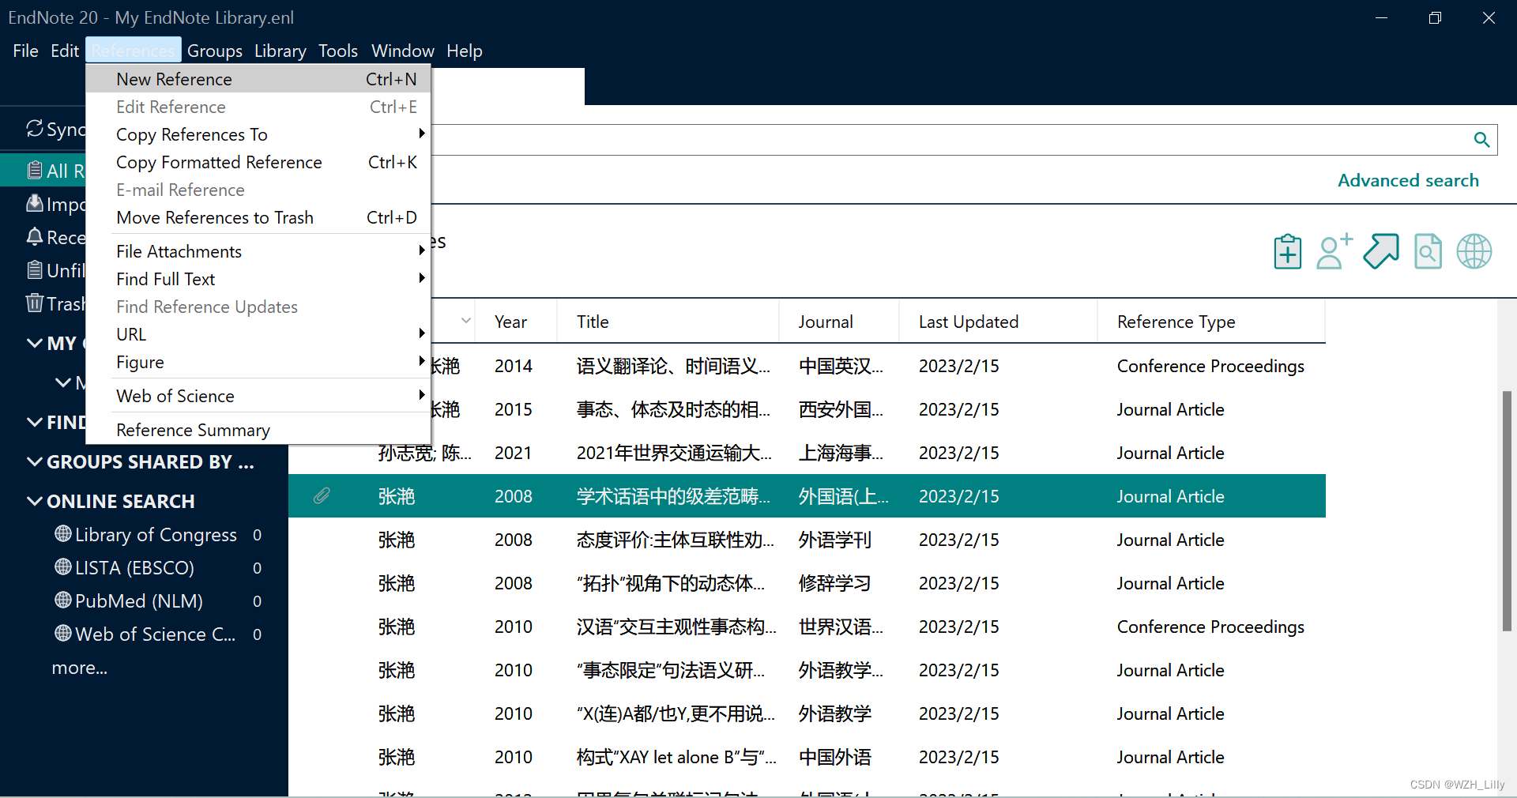Viewport: 1517px width, 798px height.
Task: Click the column sort dropdown arrow before Year
Action: [466, 321]
